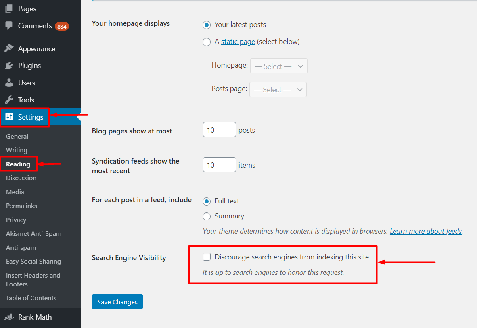This screenshot has width=477, height=328.
Task: Click the Blog pages show at most field
Action: coord(219,129)
